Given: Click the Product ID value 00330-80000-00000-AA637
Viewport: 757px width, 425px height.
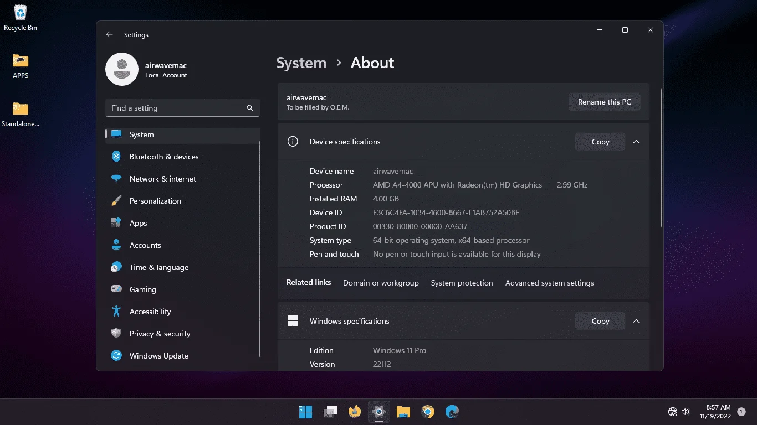Looking at the screenshot, I should tap(420, 226).
